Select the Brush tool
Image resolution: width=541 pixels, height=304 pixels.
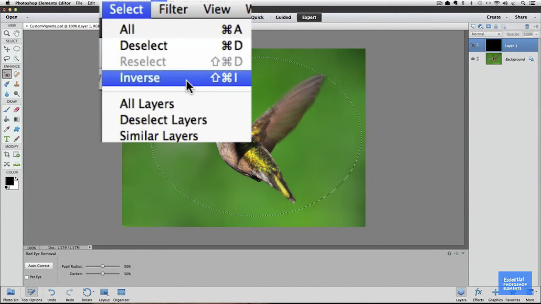pos(6,110)
